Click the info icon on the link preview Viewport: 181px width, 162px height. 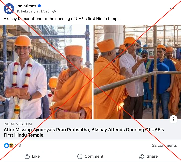coord(173,119)
